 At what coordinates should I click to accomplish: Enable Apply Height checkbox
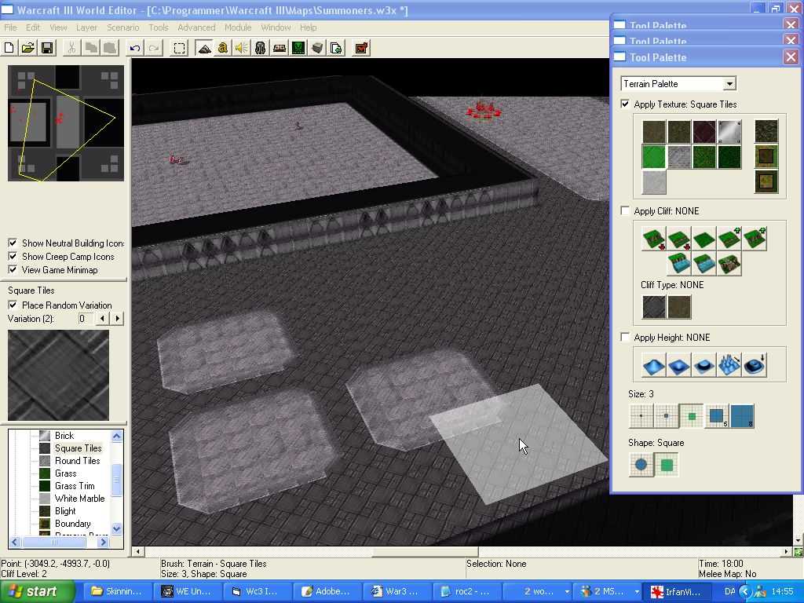coord(625,337)
